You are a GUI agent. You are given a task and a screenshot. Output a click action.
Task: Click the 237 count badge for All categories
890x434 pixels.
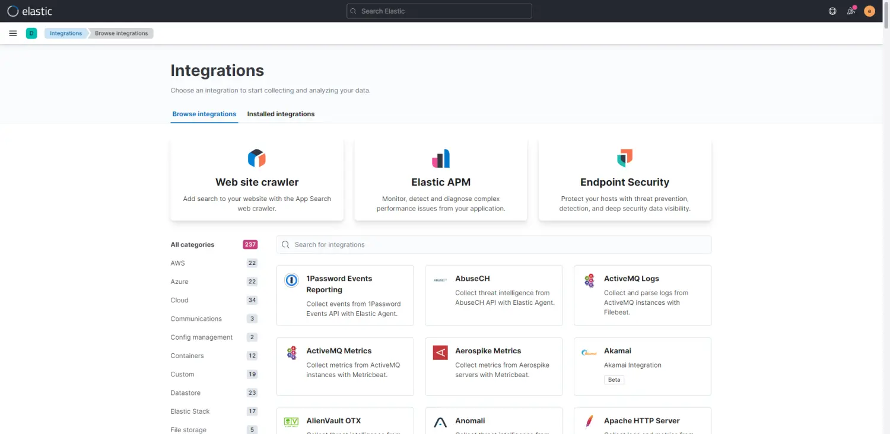(250, 244)
